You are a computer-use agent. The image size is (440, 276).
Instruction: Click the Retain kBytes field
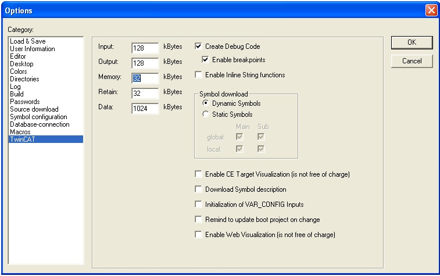[x=145, y=94]
